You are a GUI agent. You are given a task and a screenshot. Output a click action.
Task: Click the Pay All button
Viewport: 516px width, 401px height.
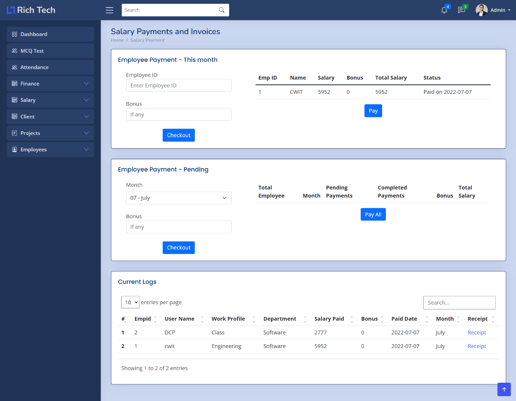coord(373,215)
